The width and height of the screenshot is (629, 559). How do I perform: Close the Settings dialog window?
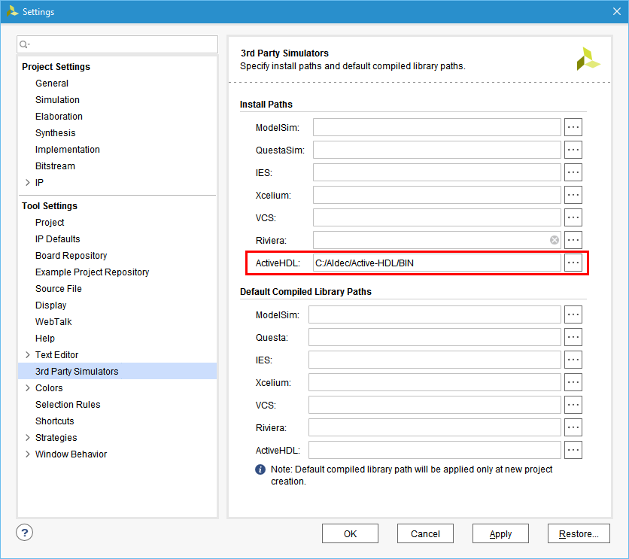pyautogui.click(x=616, y=11)
